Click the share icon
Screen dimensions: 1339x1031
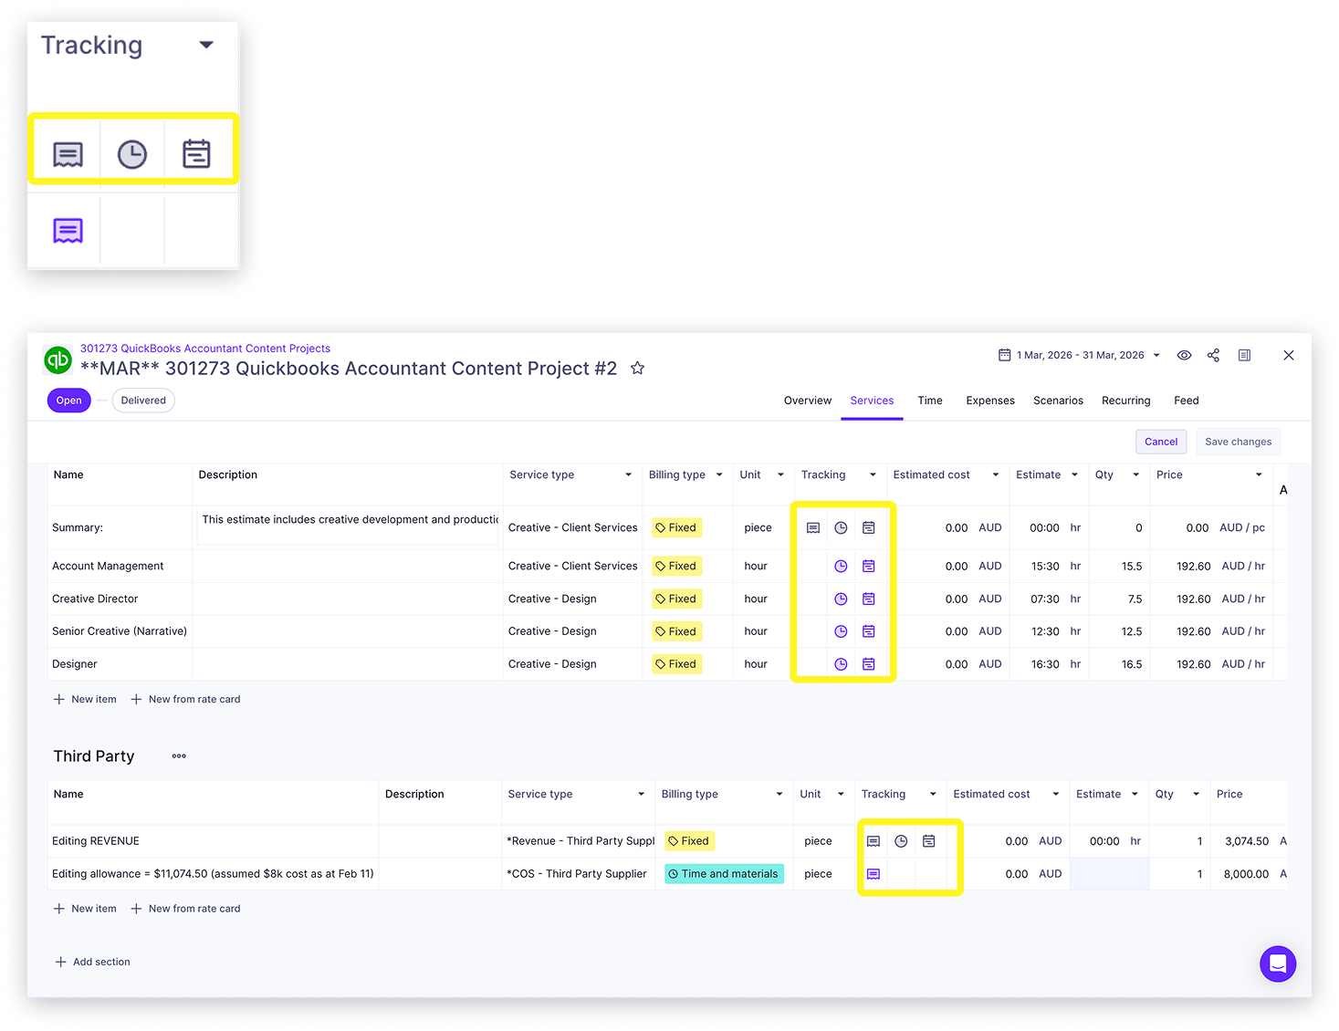[1213, 356]
